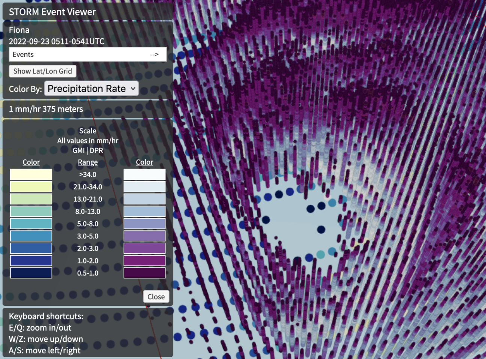Click the DPR swatch for 5.0-8.0 range
Viewport: 486px width, 359px height.
[x=145, y=224]
